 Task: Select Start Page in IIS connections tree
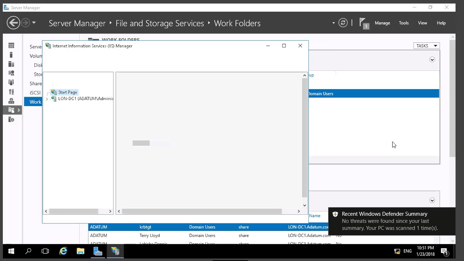click(67, 92)
